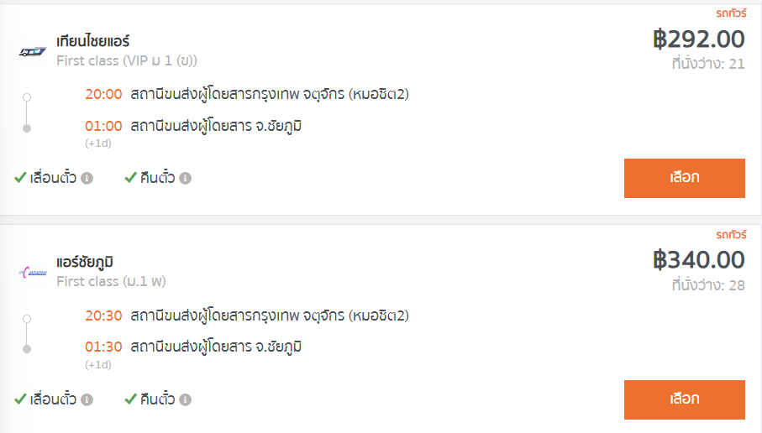Viewport: 762px width, 433px height.
Task: Click the 20:00 departure time
Action: click(103, 94)
